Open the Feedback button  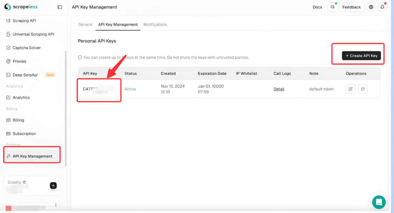(352, 7)
